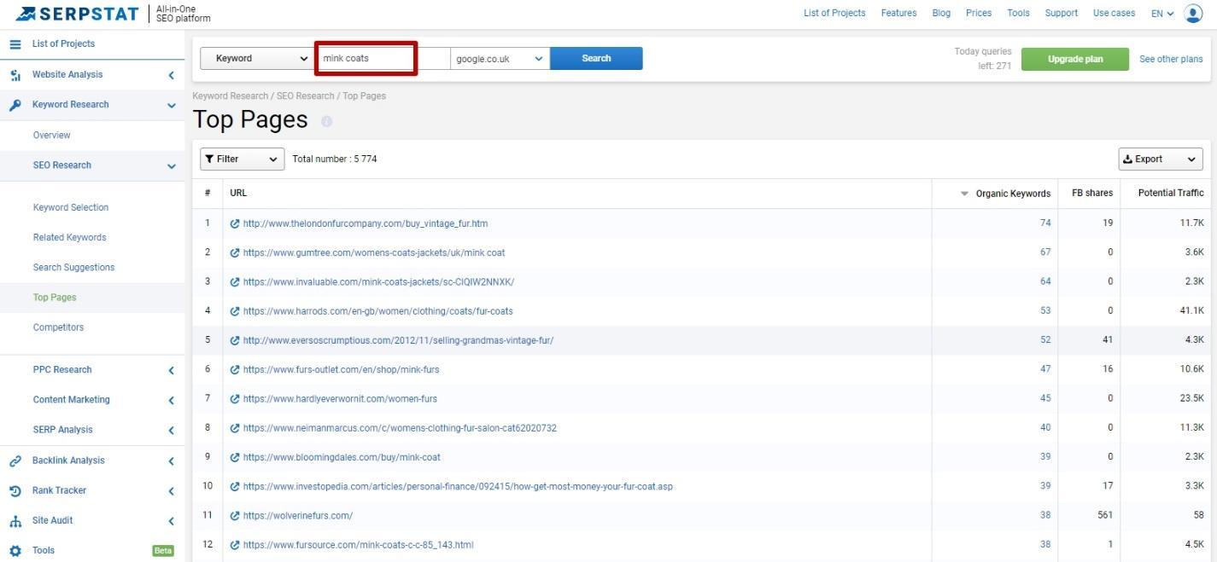Open the Keyword search type dropdown
1217x562 pixels.
tap(257, 58)
